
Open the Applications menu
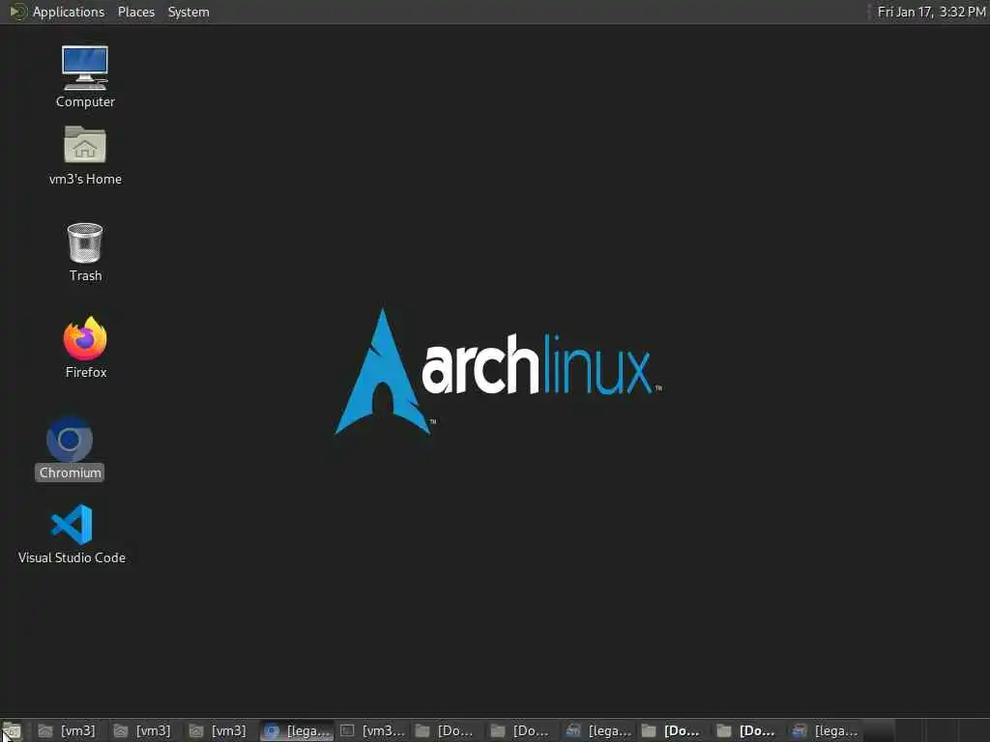[x=69, y=12]
